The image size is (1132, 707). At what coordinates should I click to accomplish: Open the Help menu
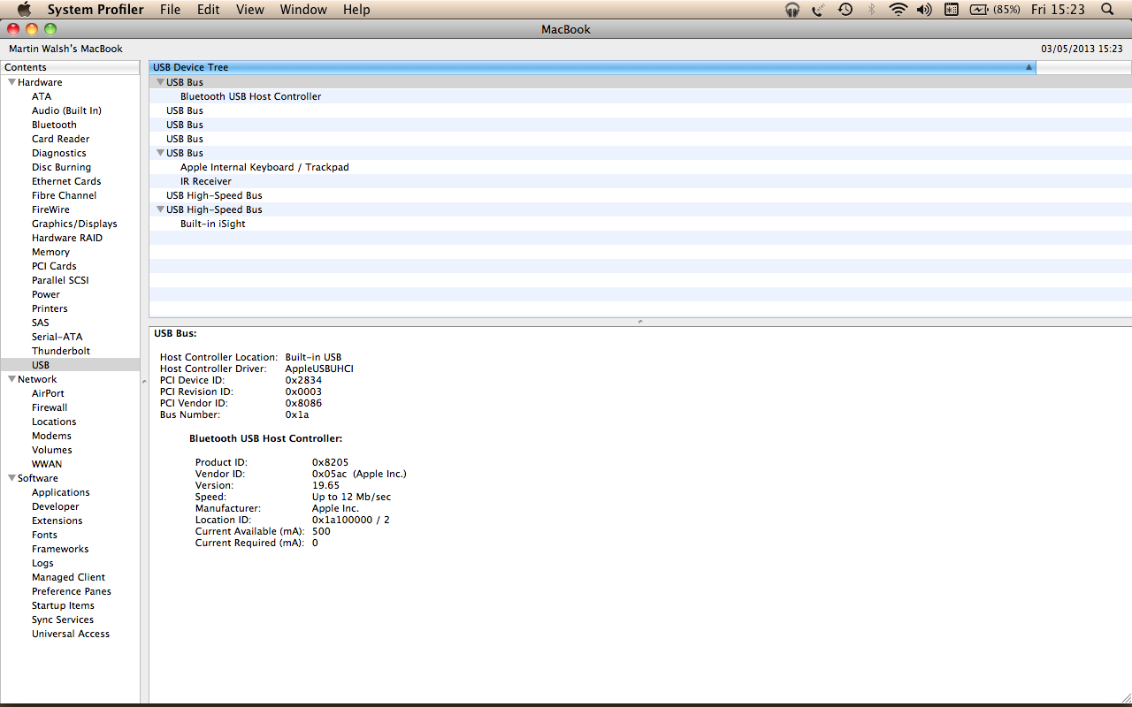point(356,10)
